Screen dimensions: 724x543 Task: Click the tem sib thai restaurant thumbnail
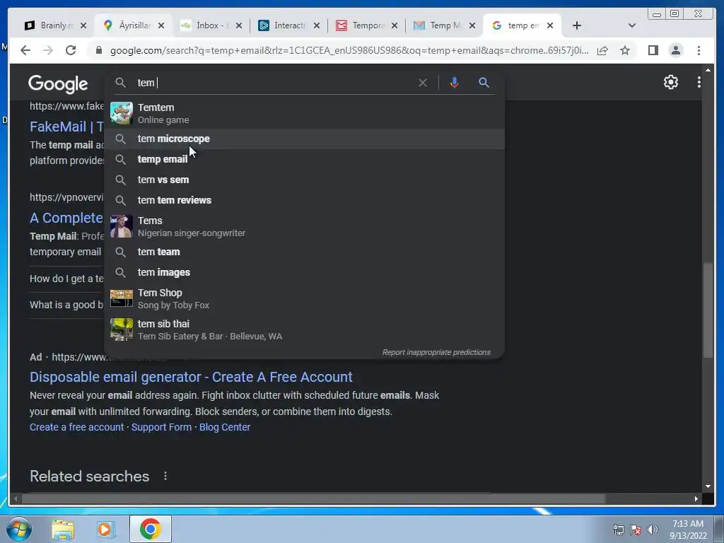(x=122, y=329)
